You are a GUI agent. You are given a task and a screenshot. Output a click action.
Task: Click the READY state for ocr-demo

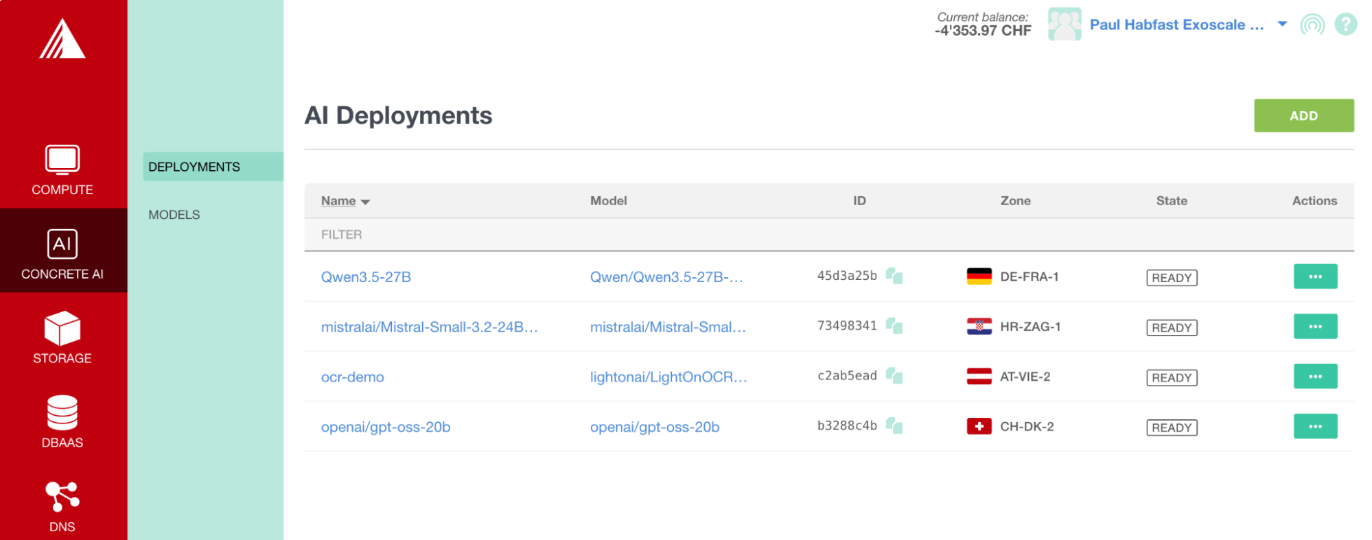tap(1172, 378)
